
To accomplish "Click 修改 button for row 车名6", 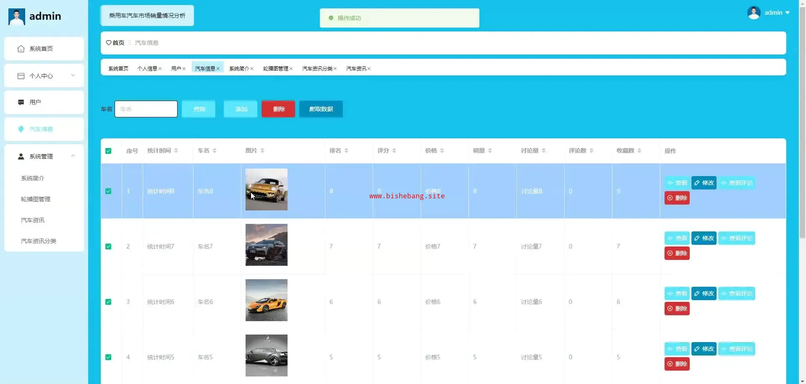I will point(704,293).
